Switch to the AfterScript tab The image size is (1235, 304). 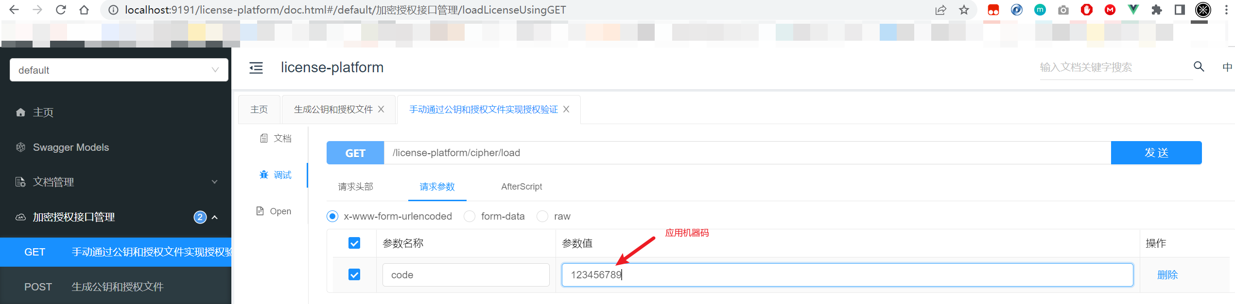(x=522, y=187)
